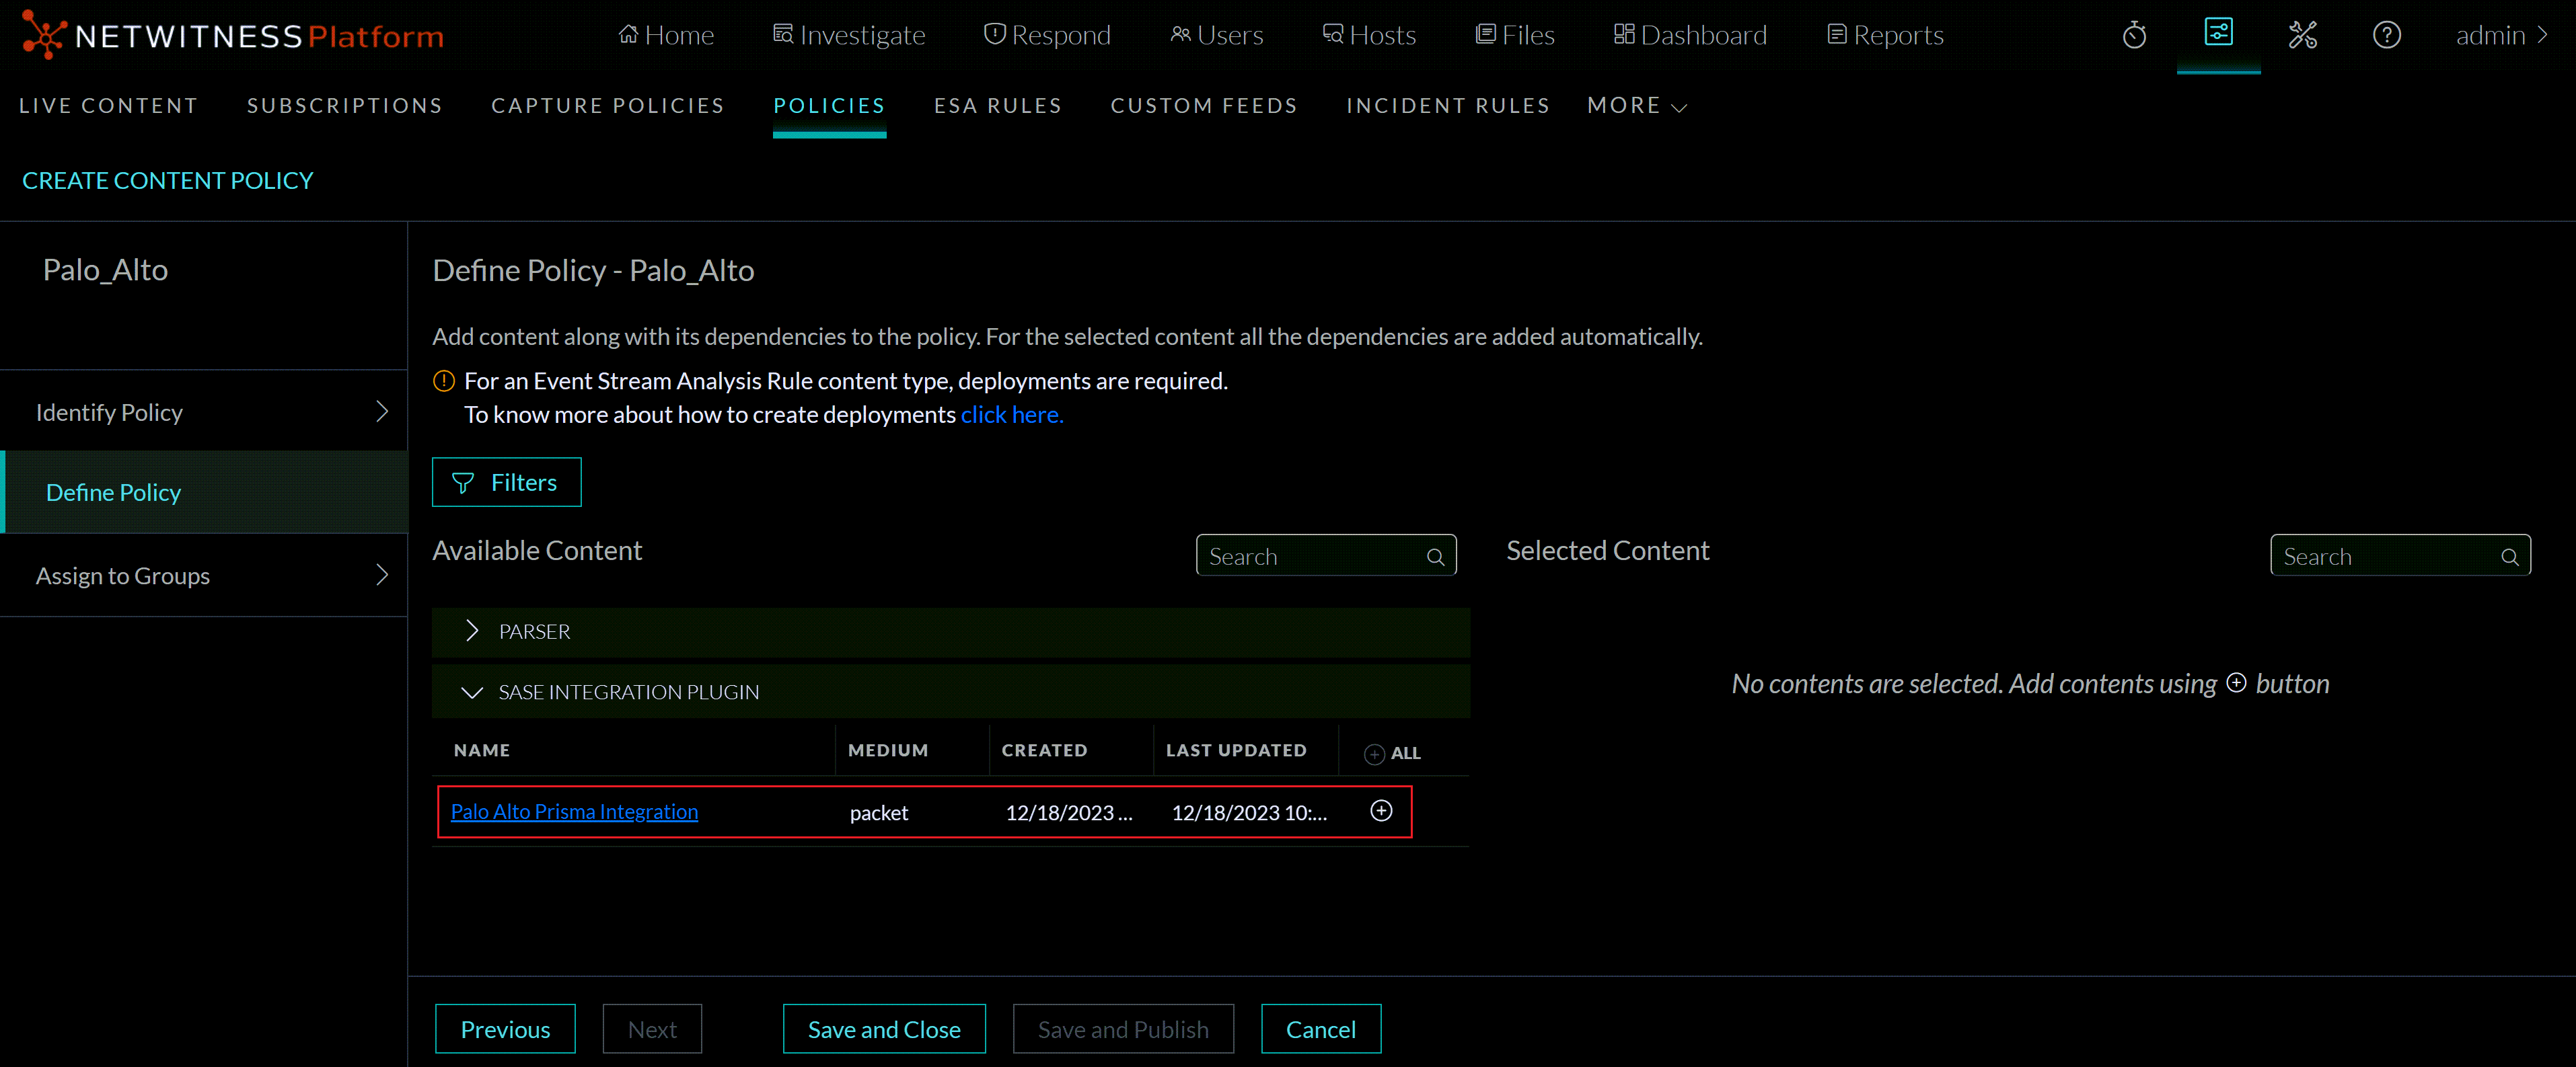
Task: Collapse the SASE INTEGRATION PLUGIN section
Action: click(x=472, y=693)
